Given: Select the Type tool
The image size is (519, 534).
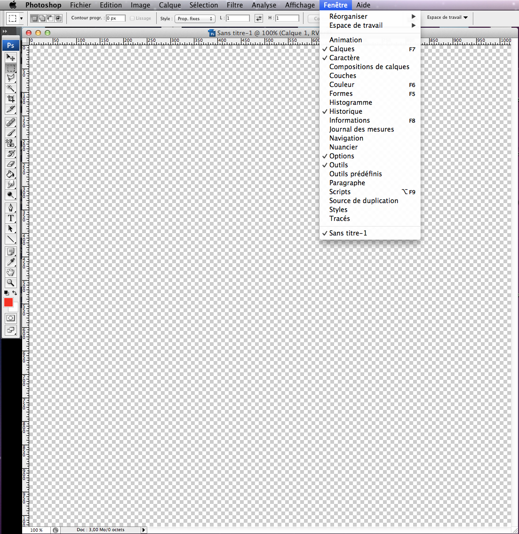Looking at the screenshot, I should 10,218.
